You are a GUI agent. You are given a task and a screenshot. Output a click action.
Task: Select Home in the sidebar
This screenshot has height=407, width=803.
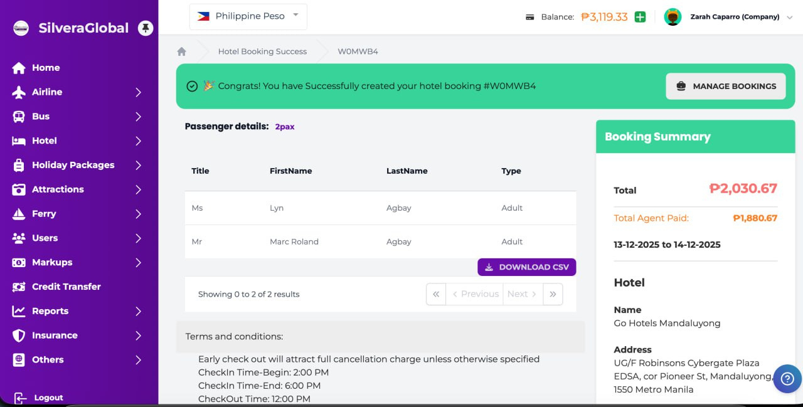pos(46,68)
